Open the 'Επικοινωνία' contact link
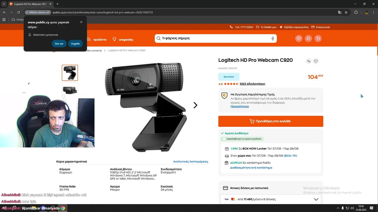 (321, 27)
